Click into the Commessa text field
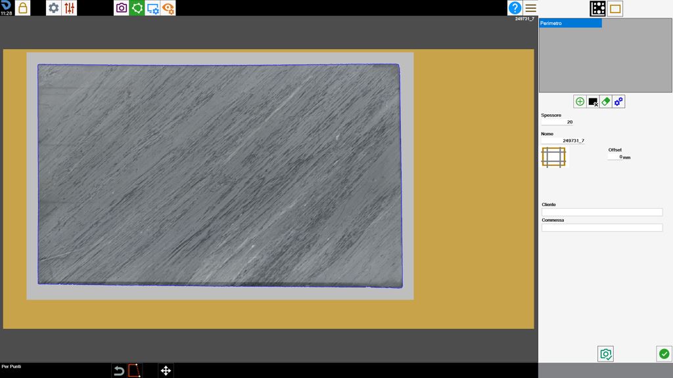The height and width of the screenshot is (378, 673). pyautogui.click(x=602, y=228)
